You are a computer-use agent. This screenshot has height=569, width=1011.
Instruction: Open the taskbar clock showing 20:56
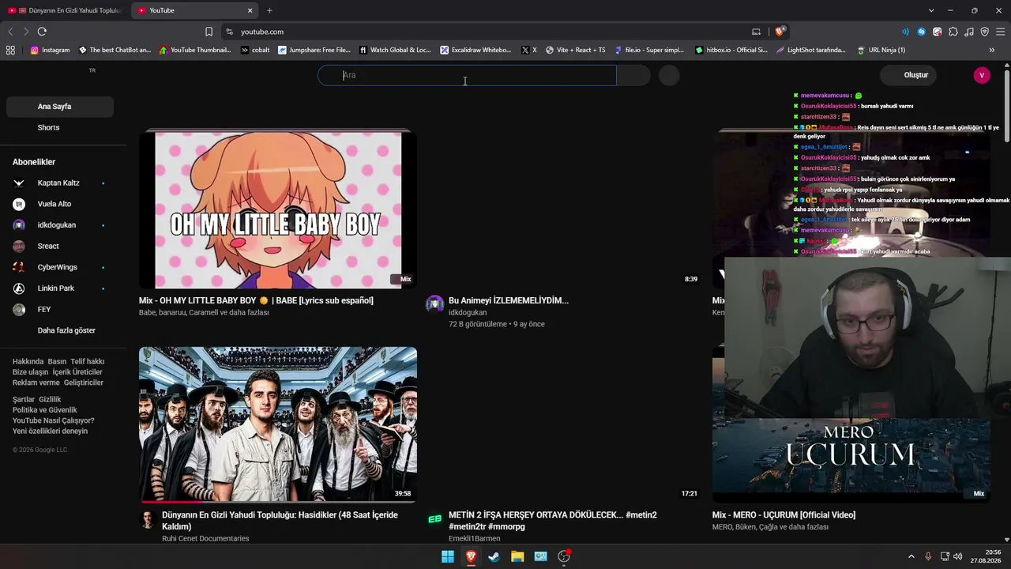point(987,556)
